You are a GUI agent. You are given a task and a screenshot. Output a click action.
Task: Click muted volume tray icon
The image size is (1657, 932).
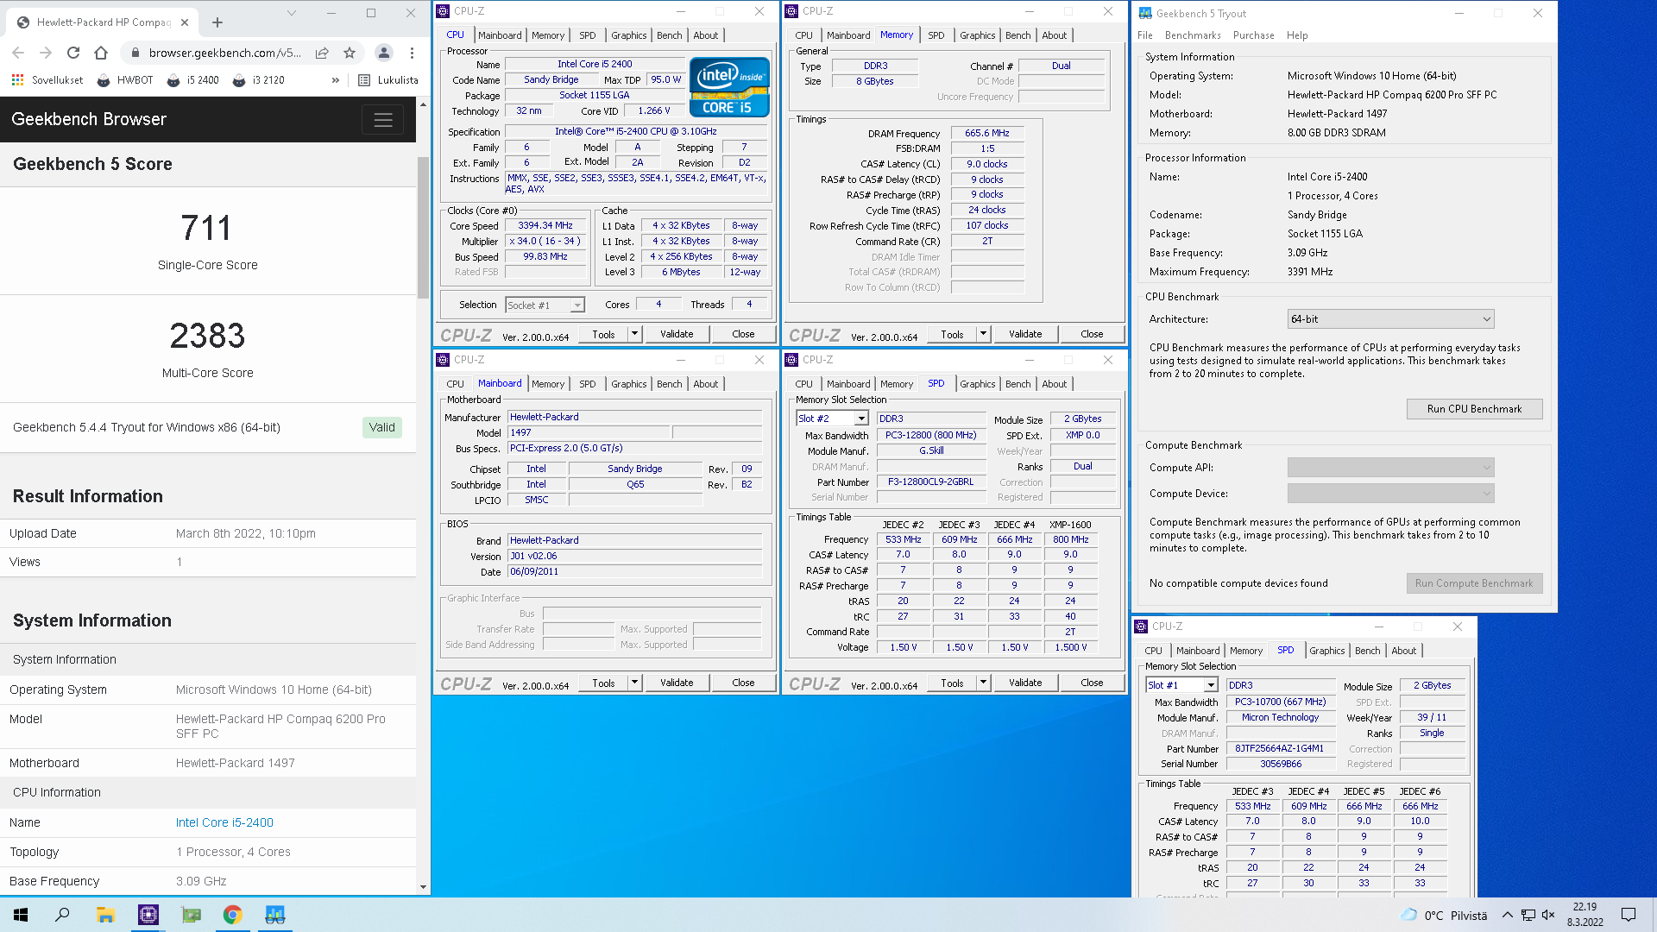[x=1548, y=915]
